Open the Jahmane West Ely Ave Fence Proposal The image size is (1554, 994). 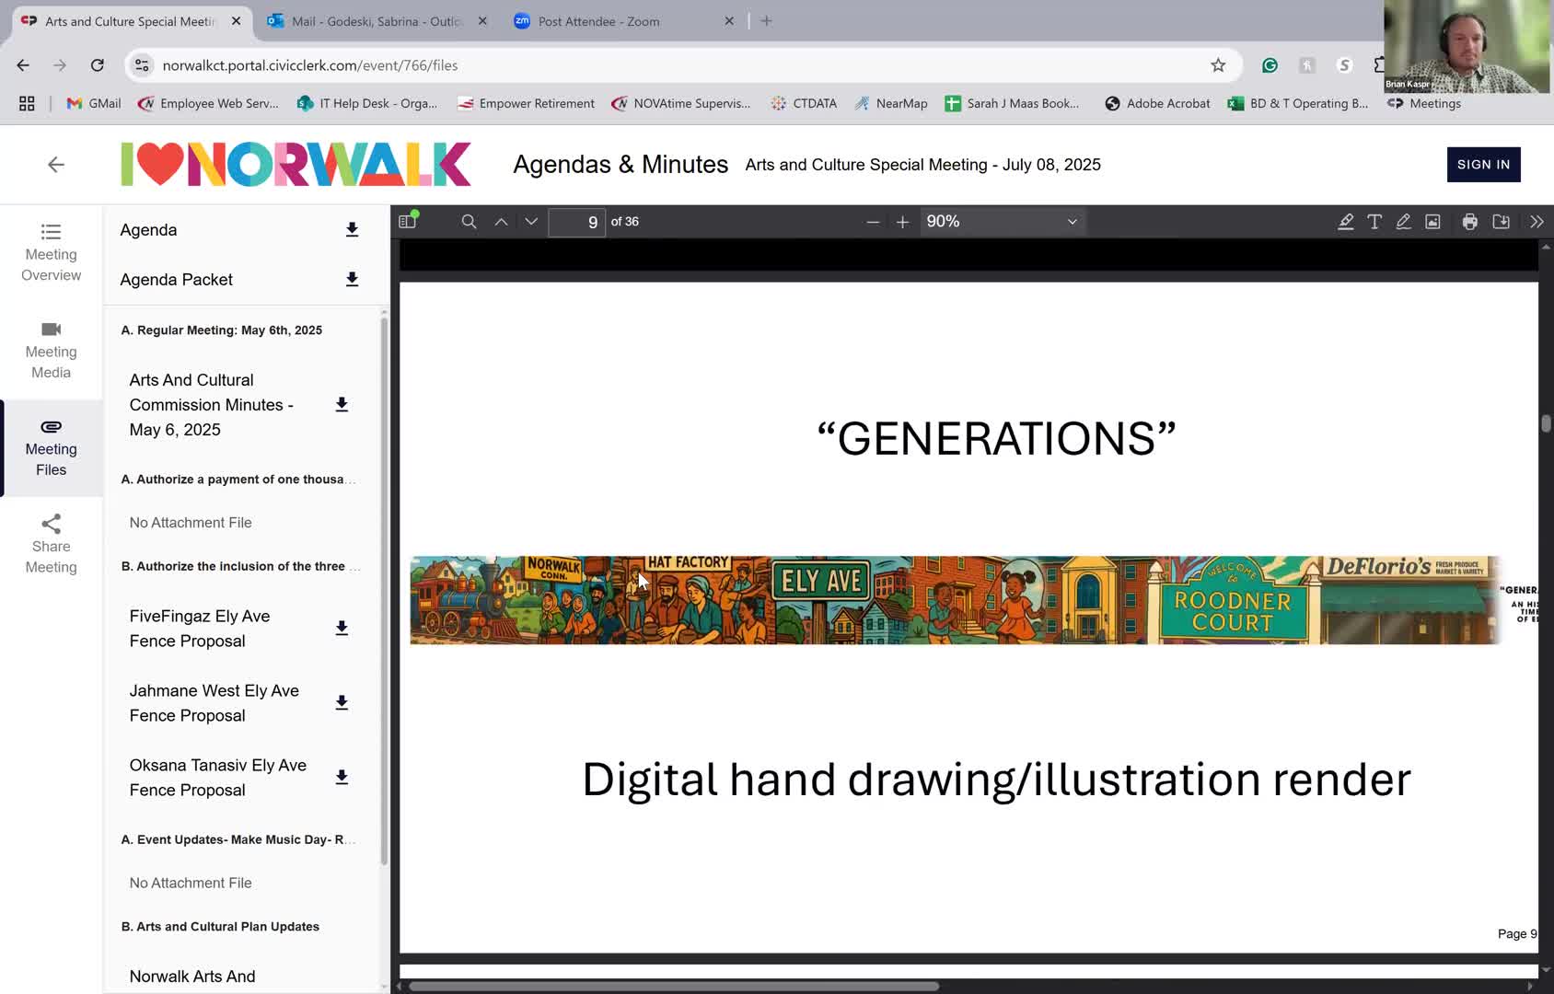[215, 703]
